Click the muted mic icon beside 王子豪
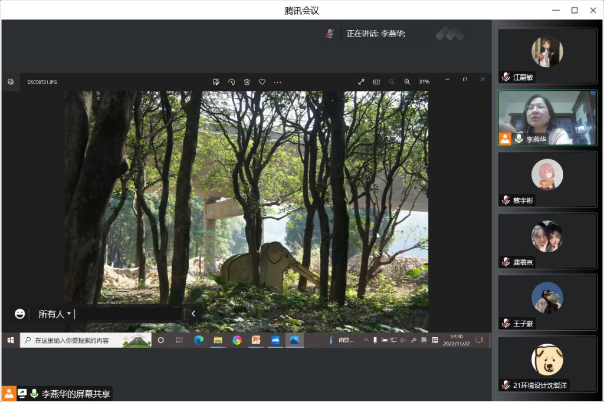Viewport: 604px width, 402px height. click(505, 323)
